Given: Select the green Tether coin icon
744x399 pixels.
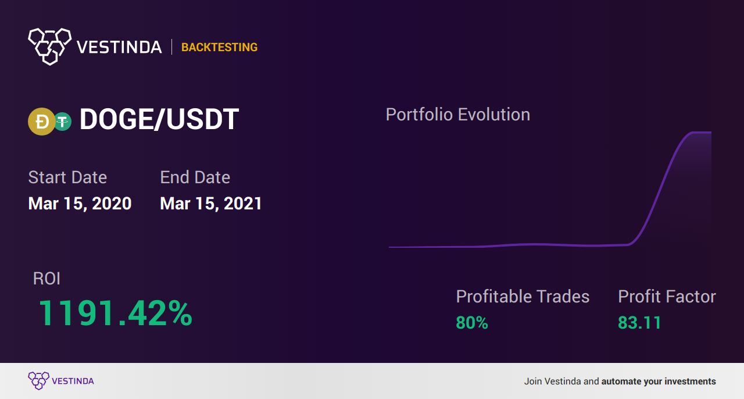Looking at the screenshot, I should point(62,122).
